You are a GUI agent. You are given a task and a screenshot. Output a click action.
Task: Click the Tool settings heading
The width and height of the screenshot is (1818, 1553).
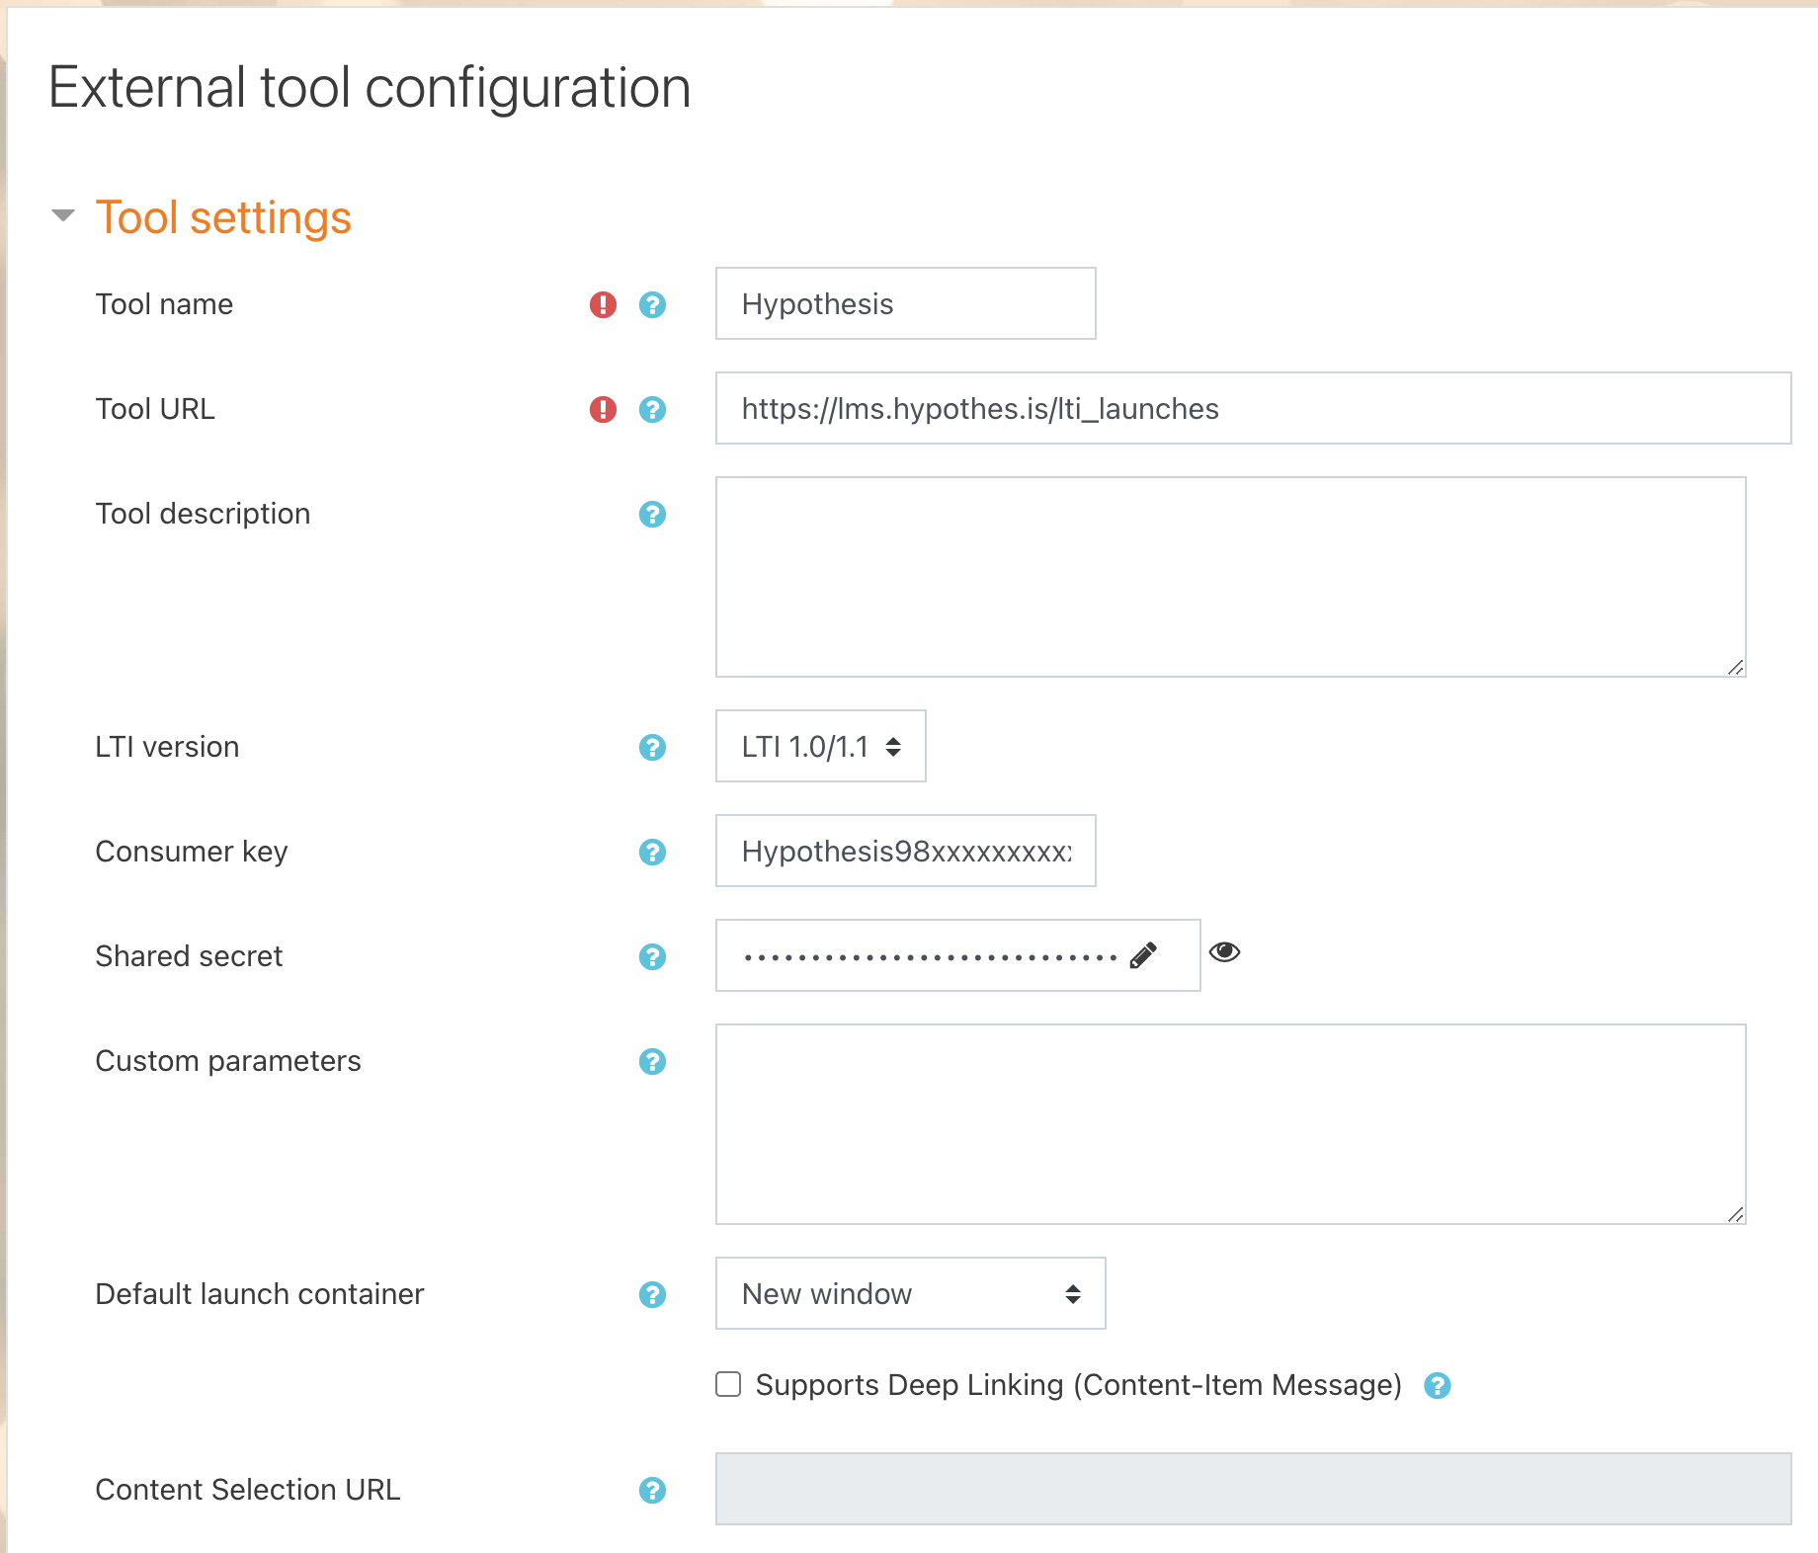pos(223,216)
